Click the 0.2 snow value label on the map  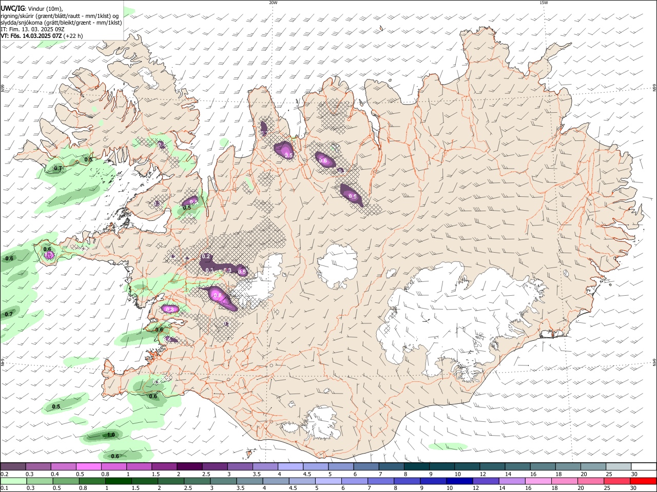[x=206, y=256]
